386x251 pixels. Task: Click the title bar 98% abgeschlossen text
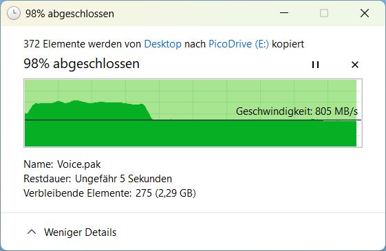(69, 14)
